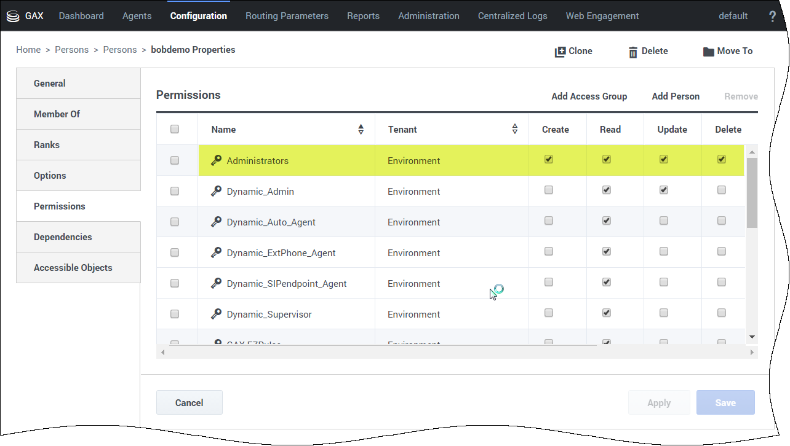The height and width of the screenshot is (446, 790).
Task: Open the Dashboard menu
Action: pyautogui.click(x=81, y=16)
